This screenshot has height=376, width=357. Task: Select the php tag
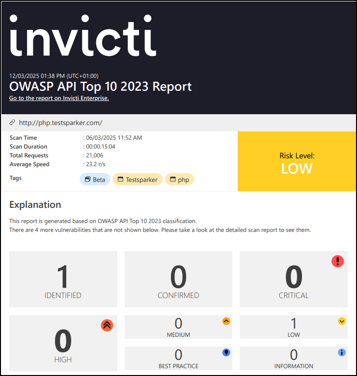pyautogui.click(x=179, y=179)
